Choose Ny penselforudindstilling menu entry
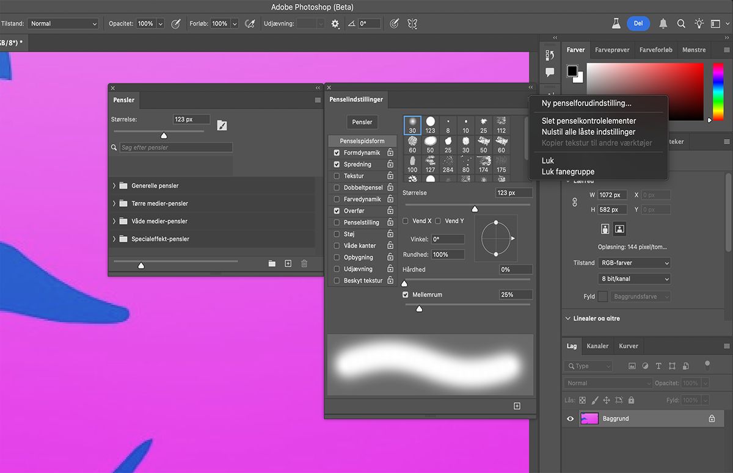Viewport: 733px width, 473px height. pos(586,103)
